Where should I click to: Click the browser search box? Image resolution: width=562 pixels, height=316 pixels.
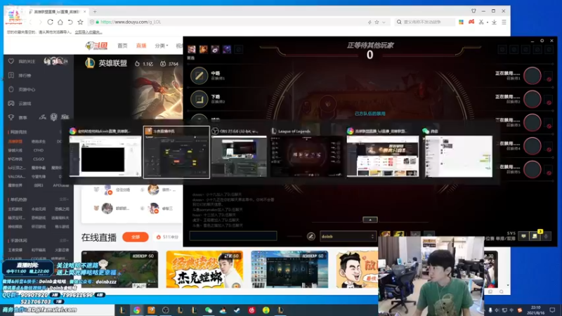[x=426, y=22]
